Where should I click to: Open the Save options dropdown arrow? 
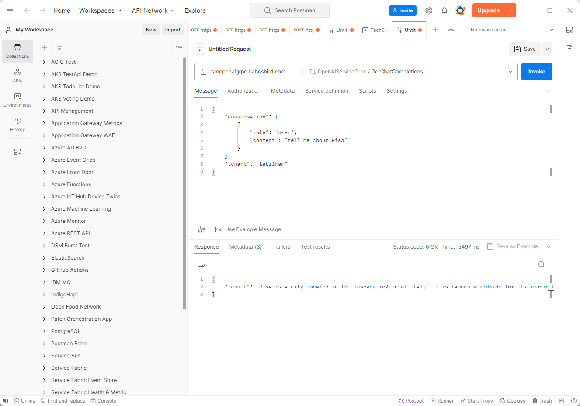(x=547, y=49)
